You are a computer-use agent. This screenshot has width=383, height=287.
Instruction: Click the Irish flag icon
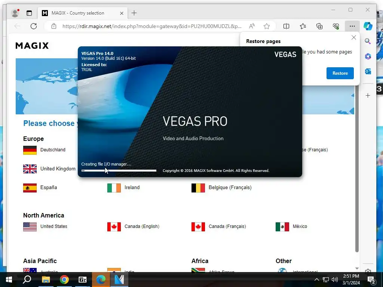[114, 188]
